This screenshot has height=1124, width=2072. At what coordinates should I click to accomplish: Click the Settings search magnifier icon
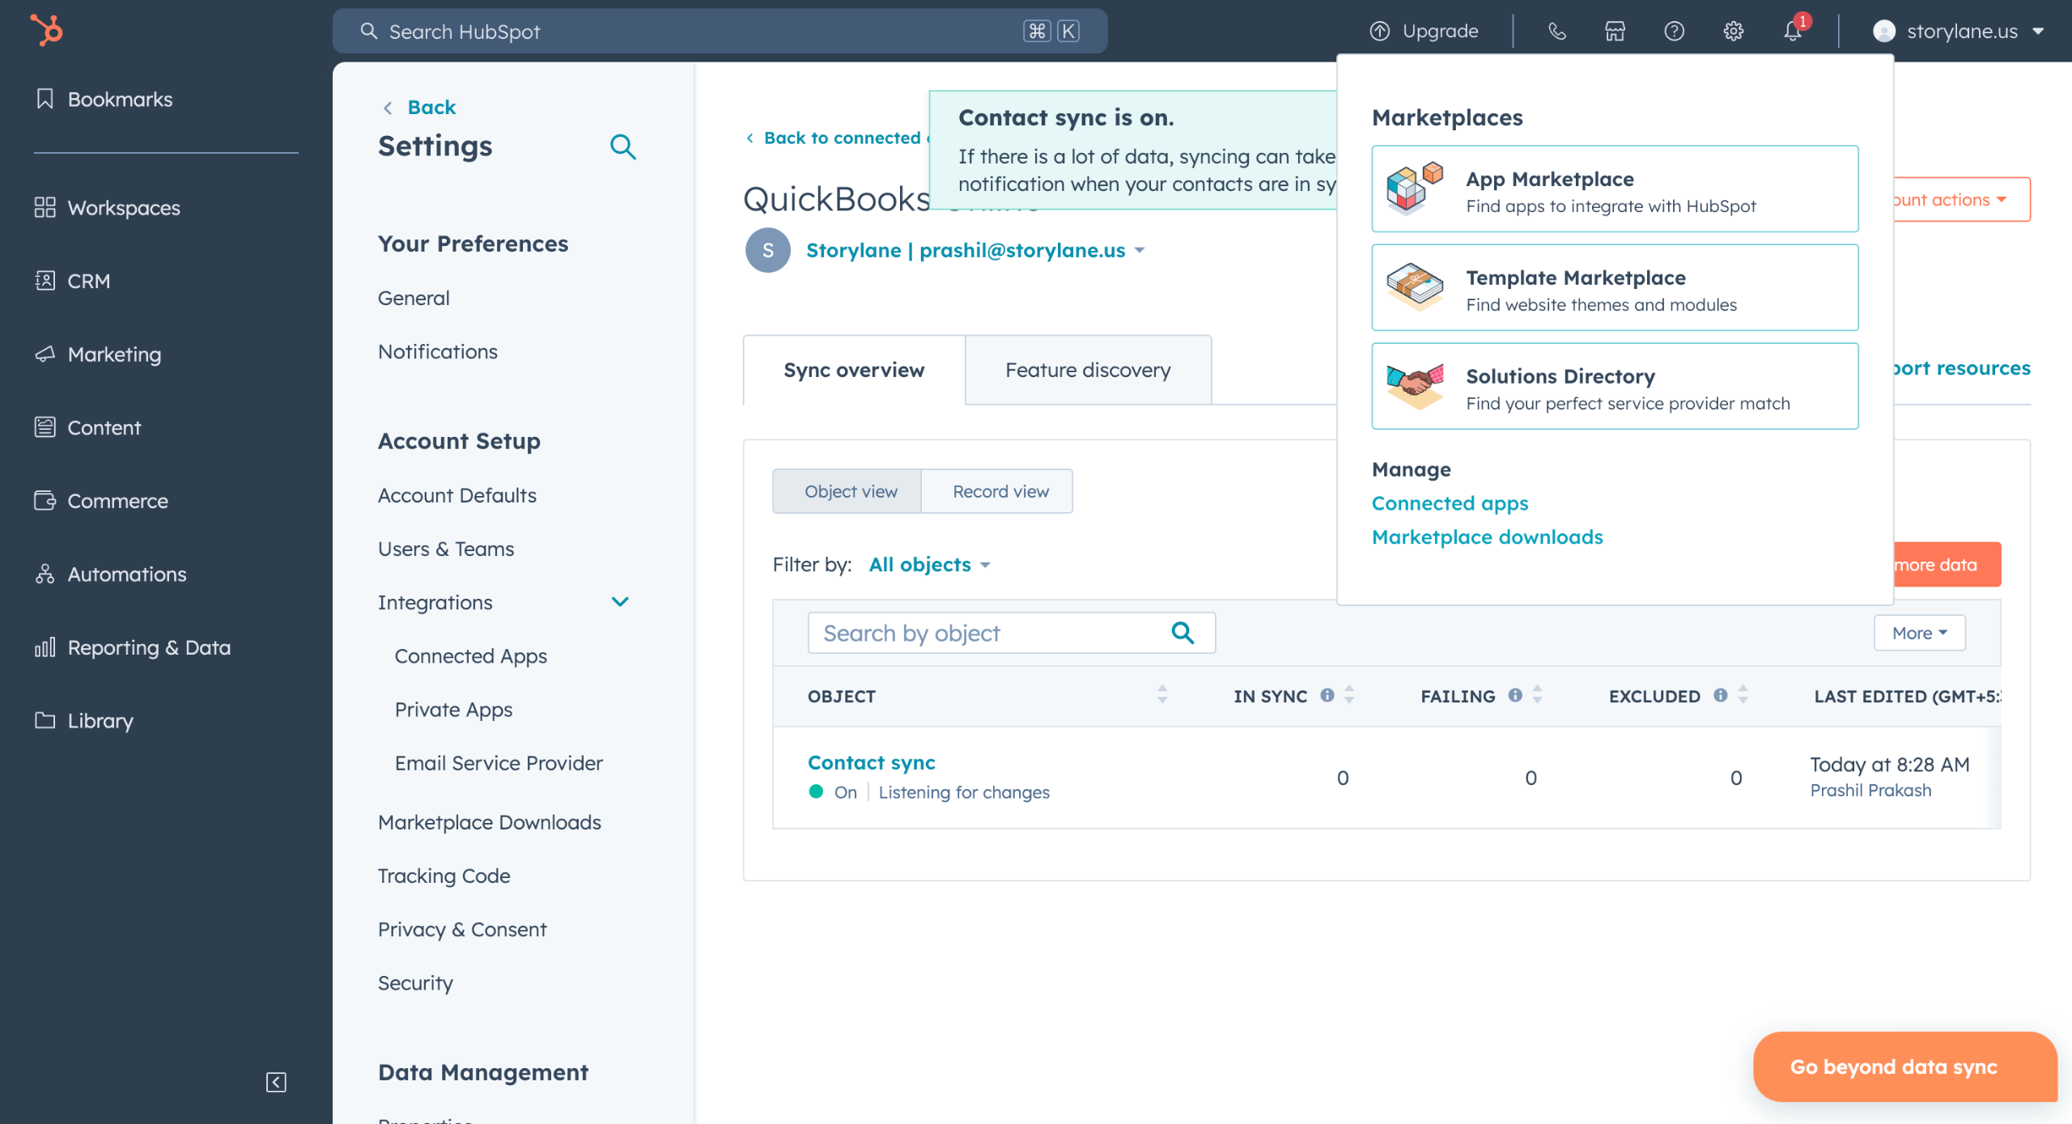pyautogui.click(x=622, y=147)
